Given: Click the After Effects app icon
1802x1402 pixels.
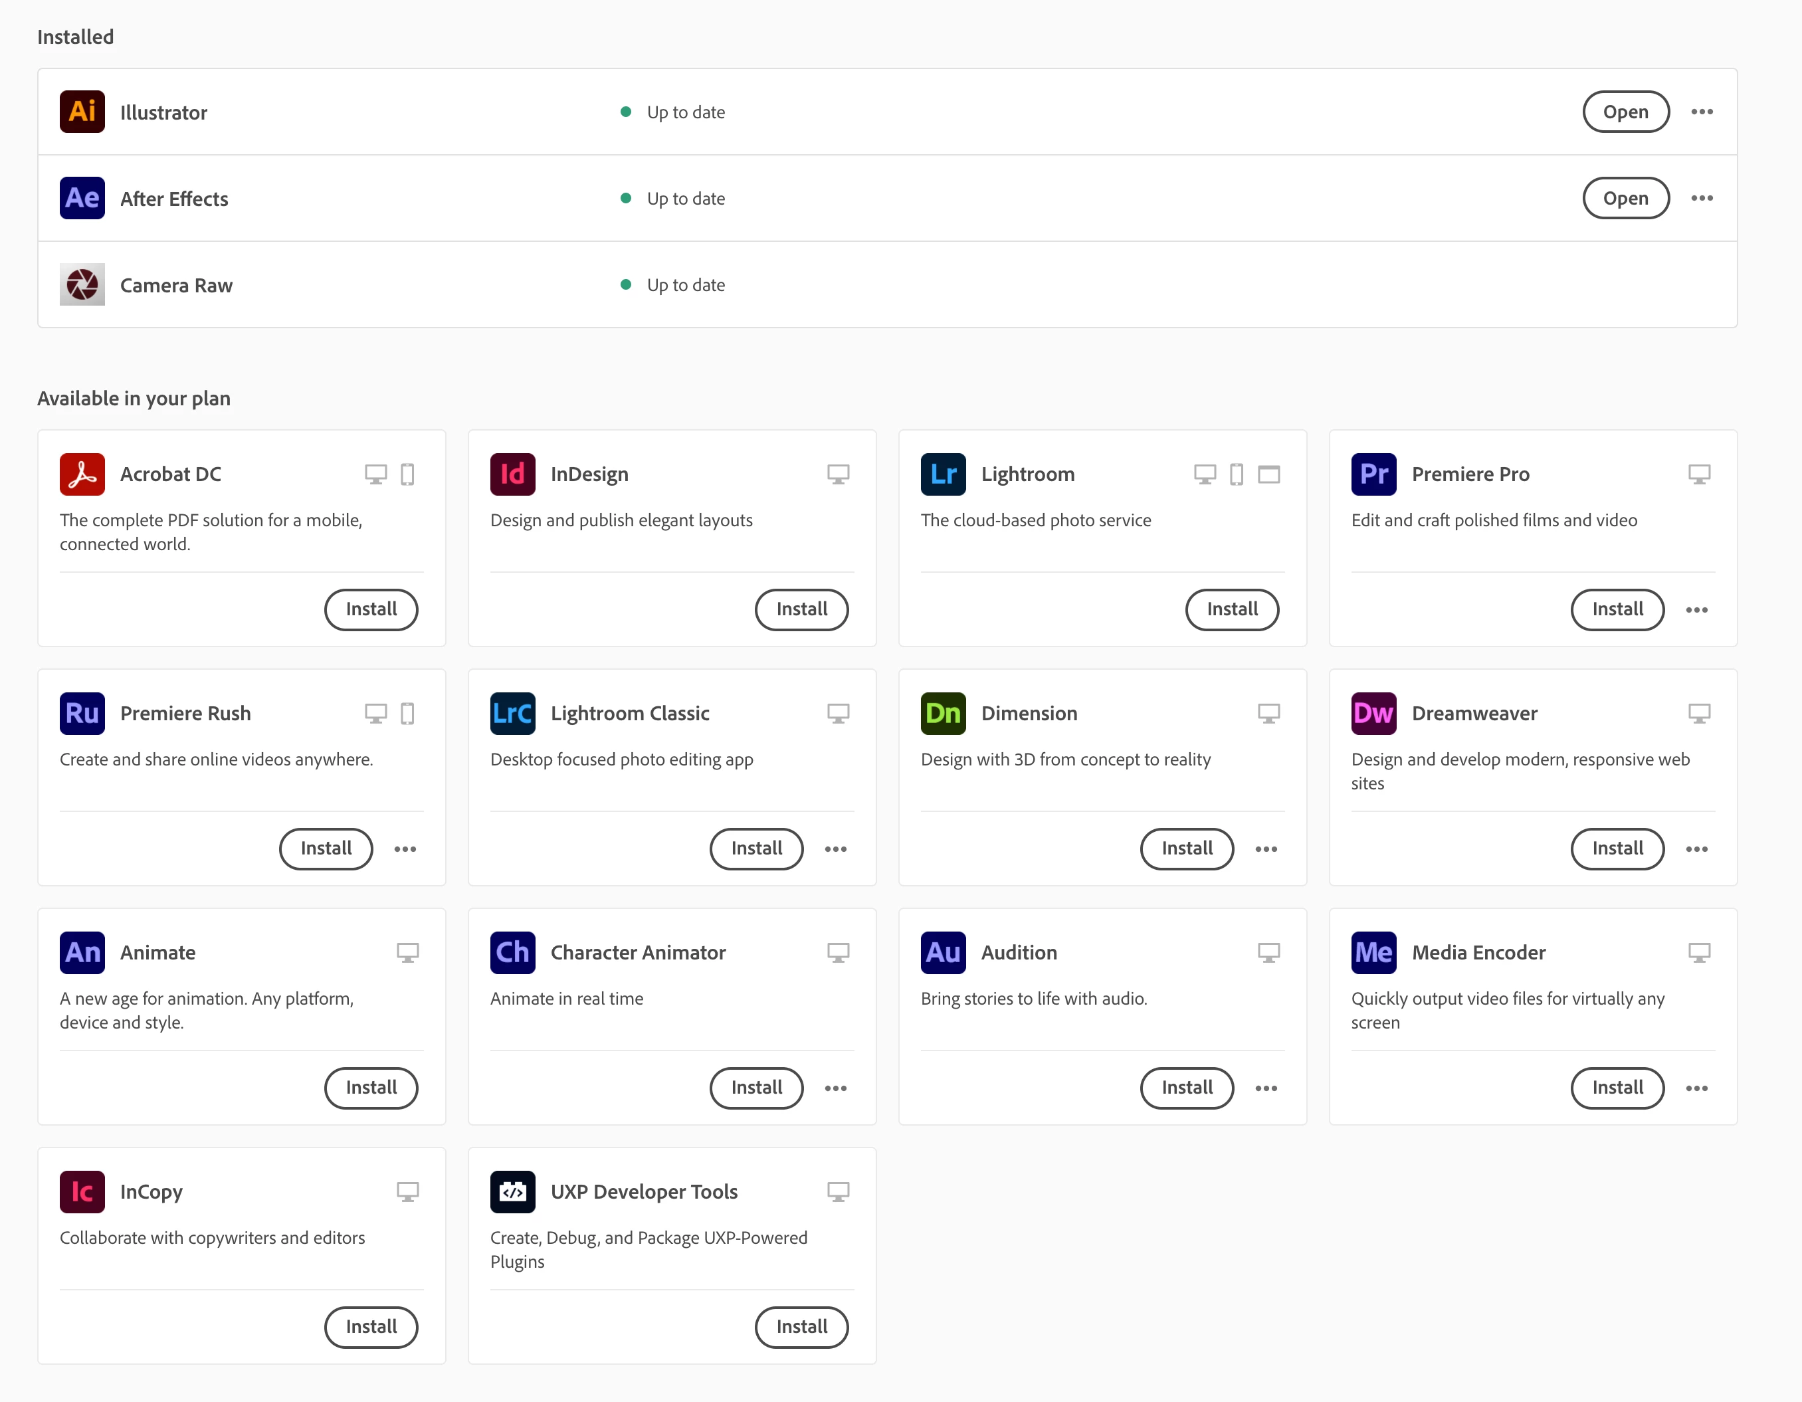Looking at the screenshot, I should pos(82,198).
